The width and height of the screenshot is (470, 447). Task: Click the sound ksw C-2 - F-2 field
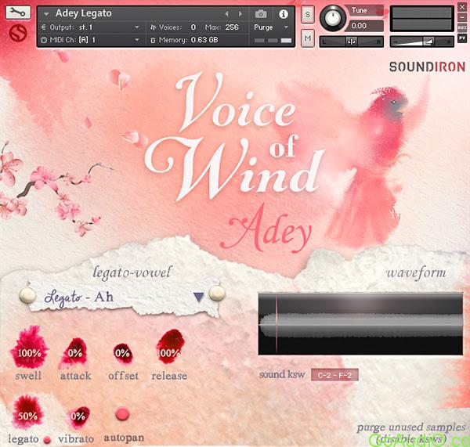point(334,375)
